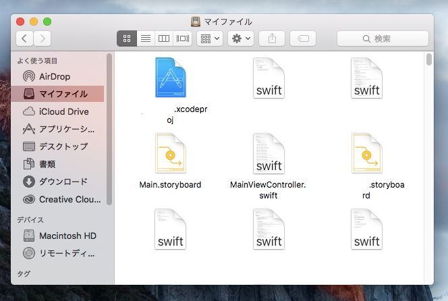Select リモートディスク device
This screenshot has height=301, width=448.
(x=57, y=253)
